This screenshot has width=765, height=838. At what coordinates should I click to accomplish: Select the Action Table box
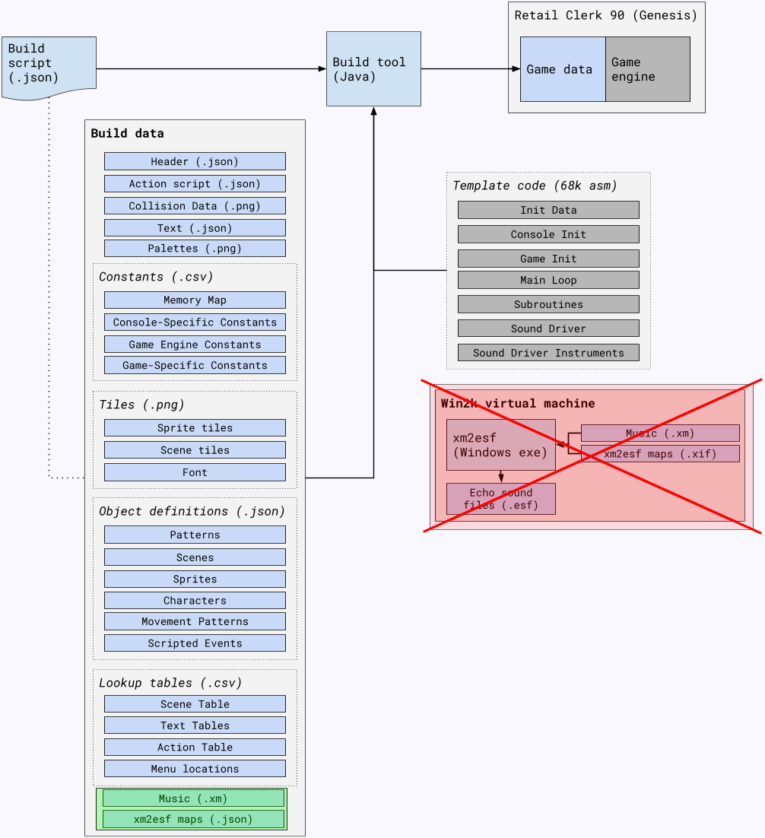(x=195, y=747)
